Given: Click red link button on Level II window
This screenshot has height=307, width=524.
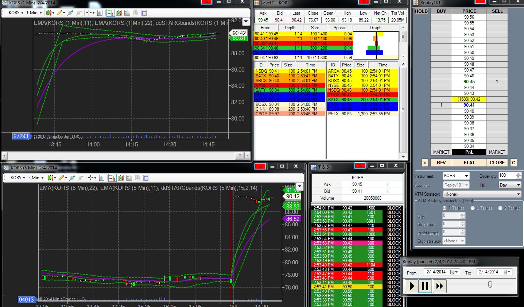Looking at the screenshot, I should tap(364, 2).
